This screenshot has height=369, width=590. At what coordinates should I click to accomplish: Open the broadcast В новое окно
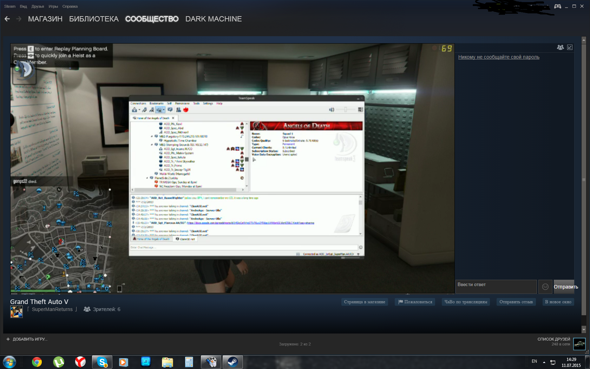click(x=558, y=302)
